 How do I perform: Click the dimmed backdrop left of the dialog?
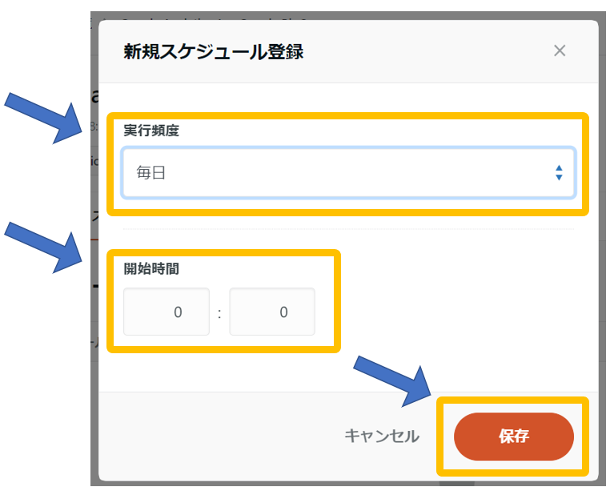click(94, 376)
